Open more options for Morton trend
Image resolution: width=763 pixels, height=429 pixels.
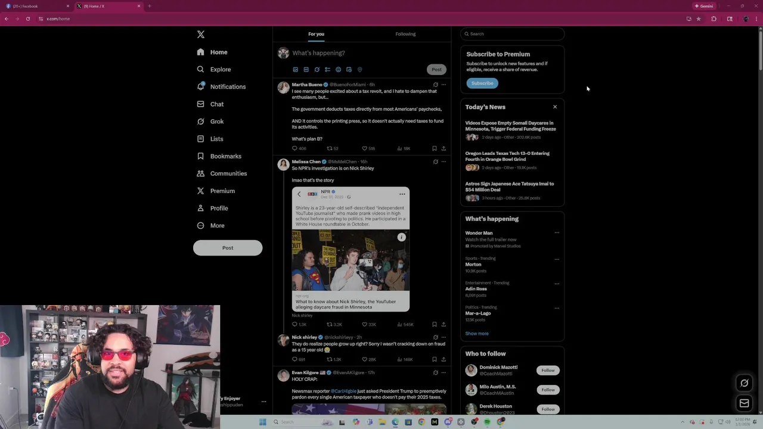[x=557, y=259]
